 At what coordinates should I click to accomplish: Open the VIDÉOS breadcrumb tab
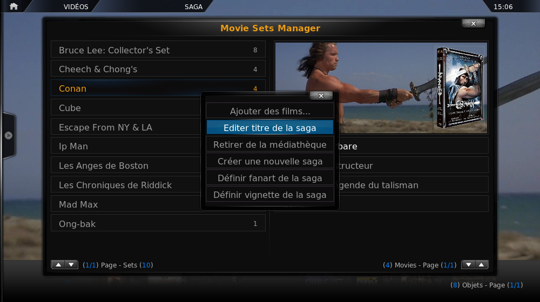click(x=76, y=6)
